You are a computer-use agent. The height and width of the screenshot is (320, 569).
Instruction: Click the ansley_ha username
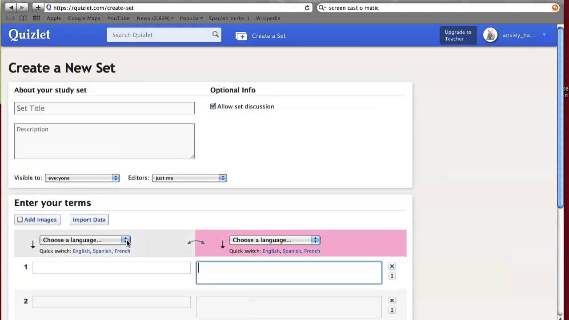point(519,35)
